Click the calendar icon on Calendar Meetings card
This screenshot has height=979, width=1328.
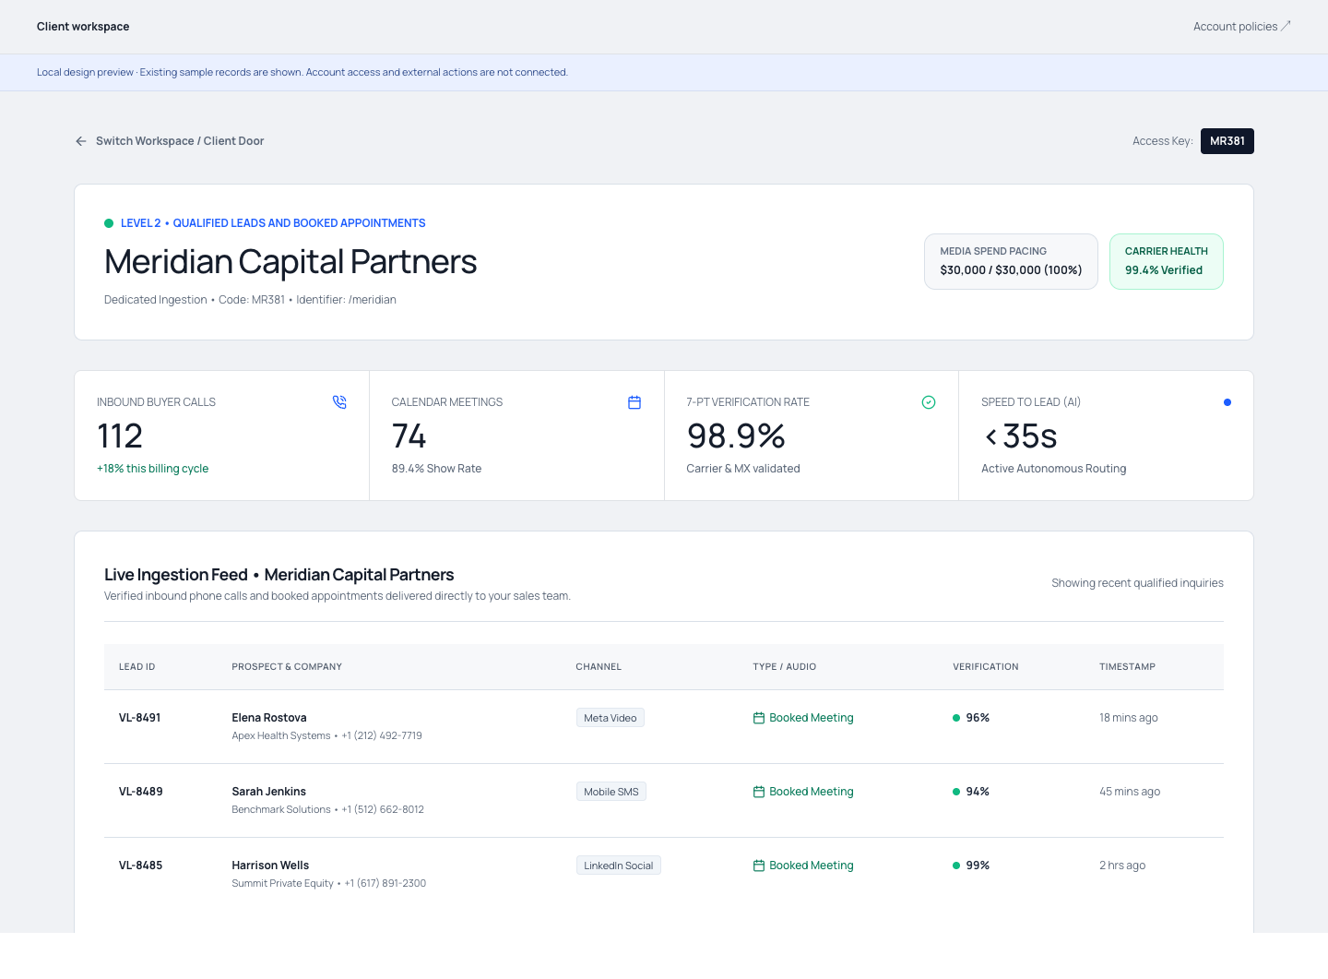click(634, 402)
